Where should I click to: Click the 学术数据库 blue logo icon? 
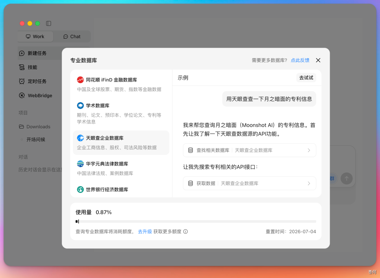(80, 105)
